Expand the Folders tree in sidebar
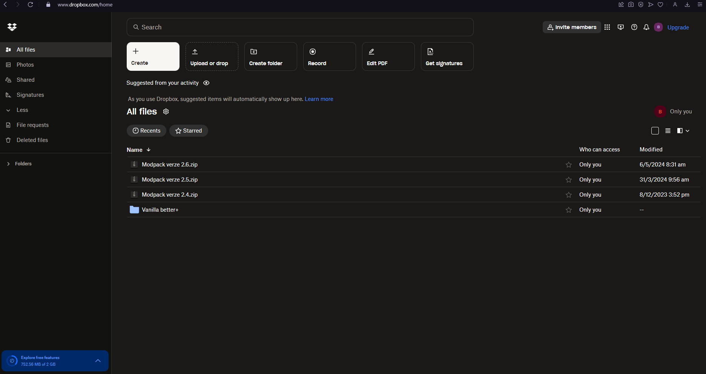706x374 pixels. (x=8, y=164)
